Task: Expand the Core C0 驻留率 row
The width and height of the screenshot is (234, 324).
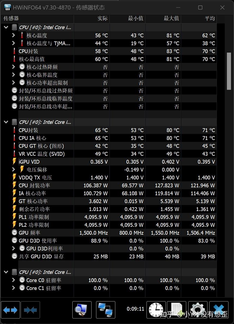Action: (x=14, y=280)
